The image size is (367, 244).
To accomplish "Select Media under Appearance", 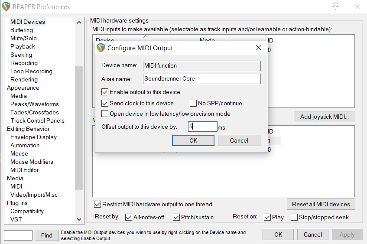I will pyautogui.click(x=19, y=96).
